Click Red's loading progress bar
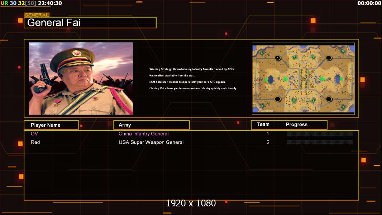382x215 pixels. click(x=320, y=142)
